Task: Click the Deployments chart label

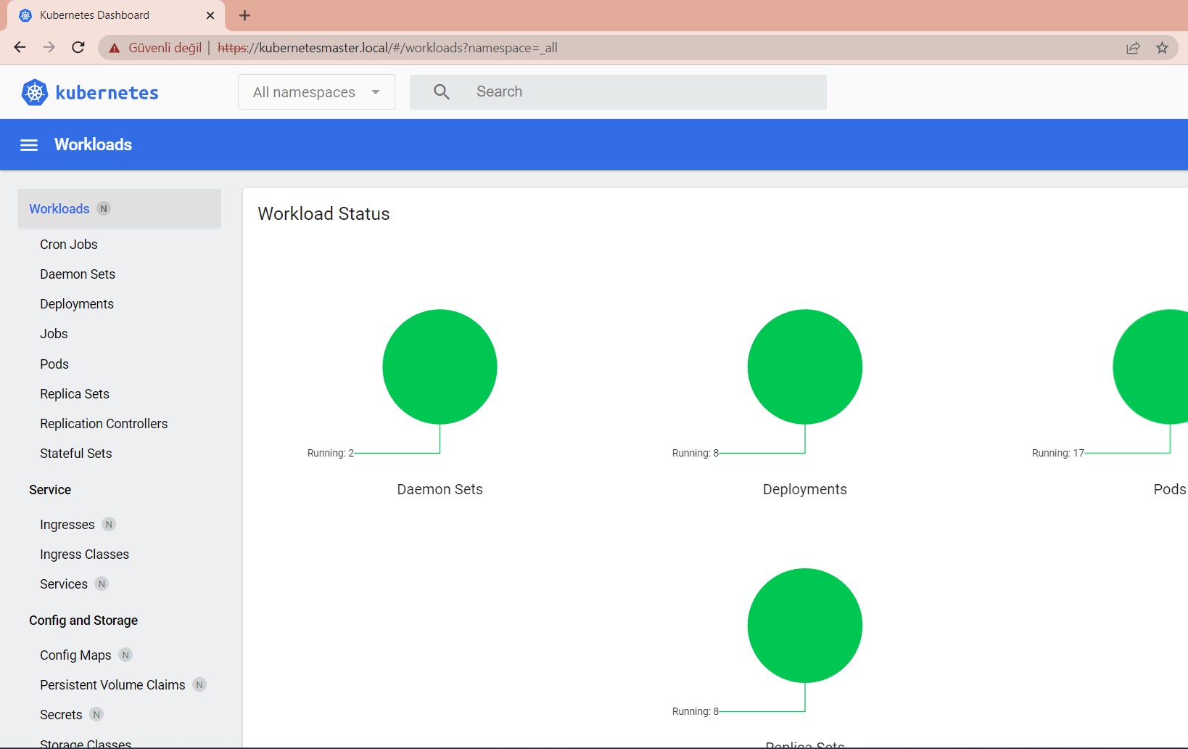Action: pos(805,489)
